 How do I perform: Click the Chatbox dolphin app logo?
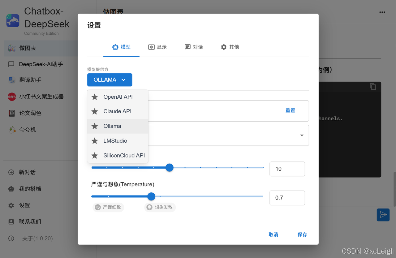(x=13, y=20)
